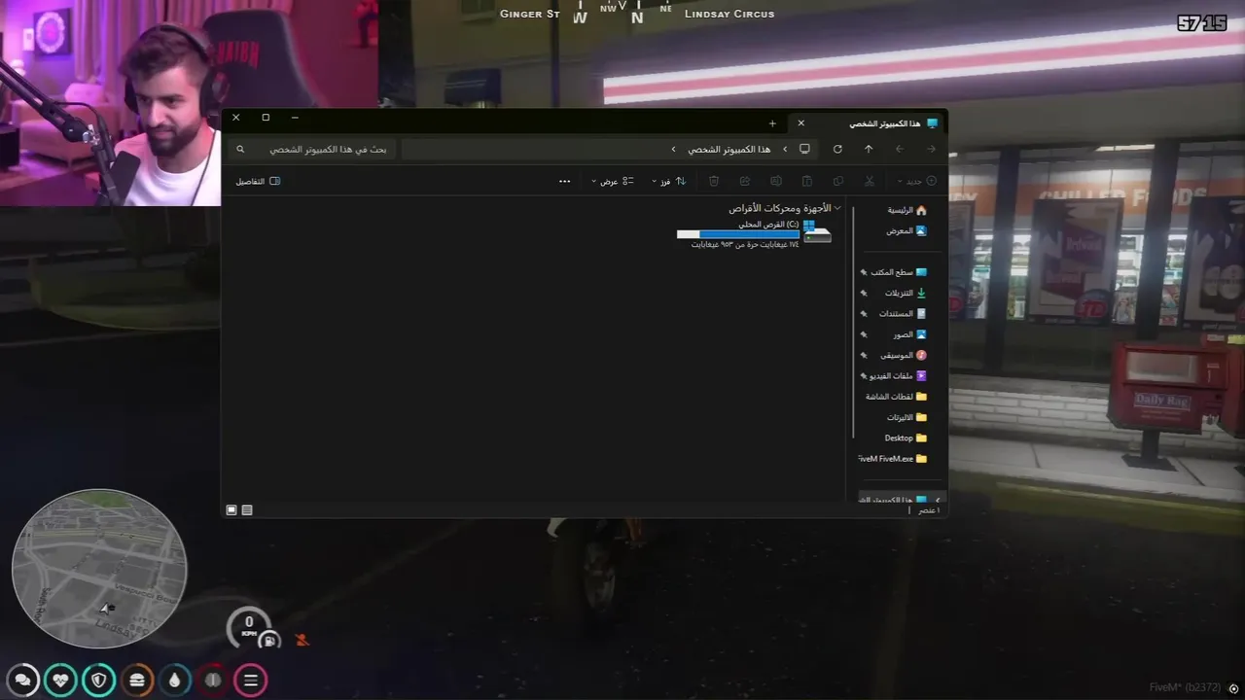
Task: Click the speedometer KPH gauge
Action: click(x=249, y=627)
